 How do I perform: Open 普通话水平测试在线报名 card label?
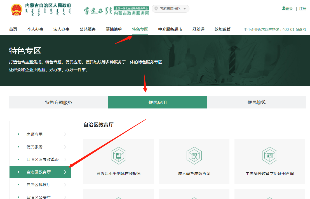tap(119, 173)
